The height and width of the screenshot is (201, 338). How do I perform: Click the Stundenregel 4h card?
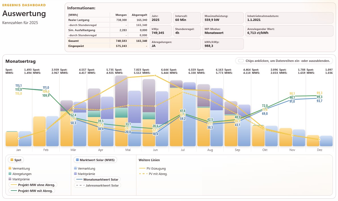pos(187,31)
